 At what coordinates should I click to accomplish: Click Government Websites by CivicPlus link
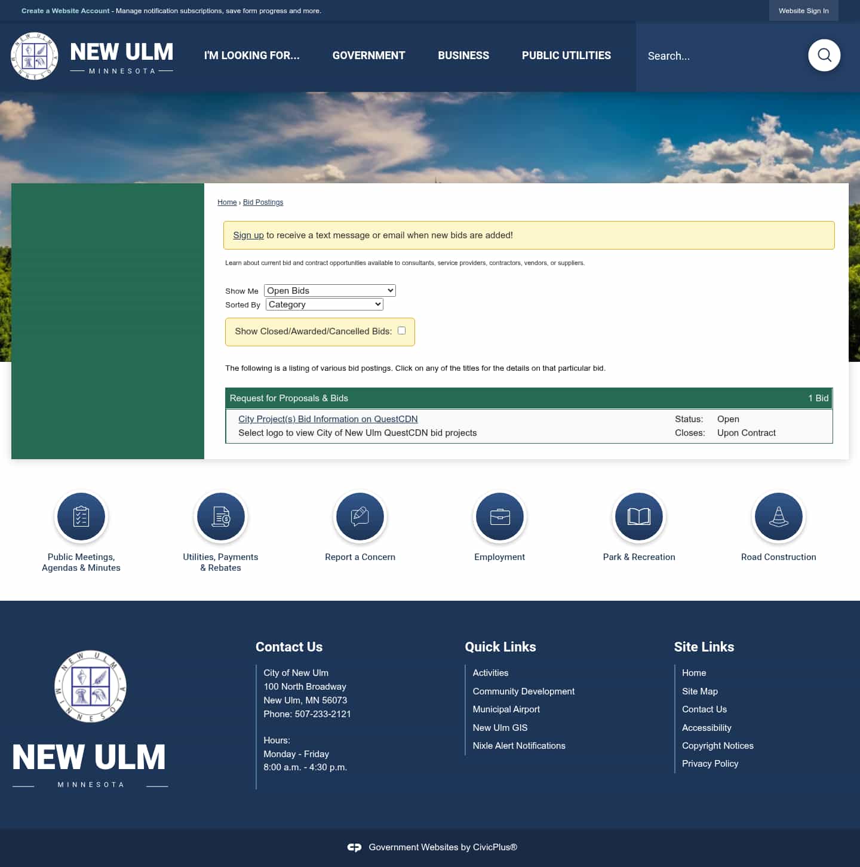[x=443, y=847]
